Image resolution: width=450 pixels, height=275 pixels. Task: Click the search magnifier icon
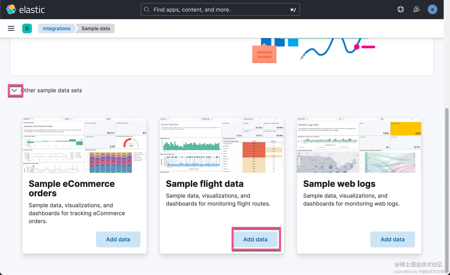[x=146, y=10]
